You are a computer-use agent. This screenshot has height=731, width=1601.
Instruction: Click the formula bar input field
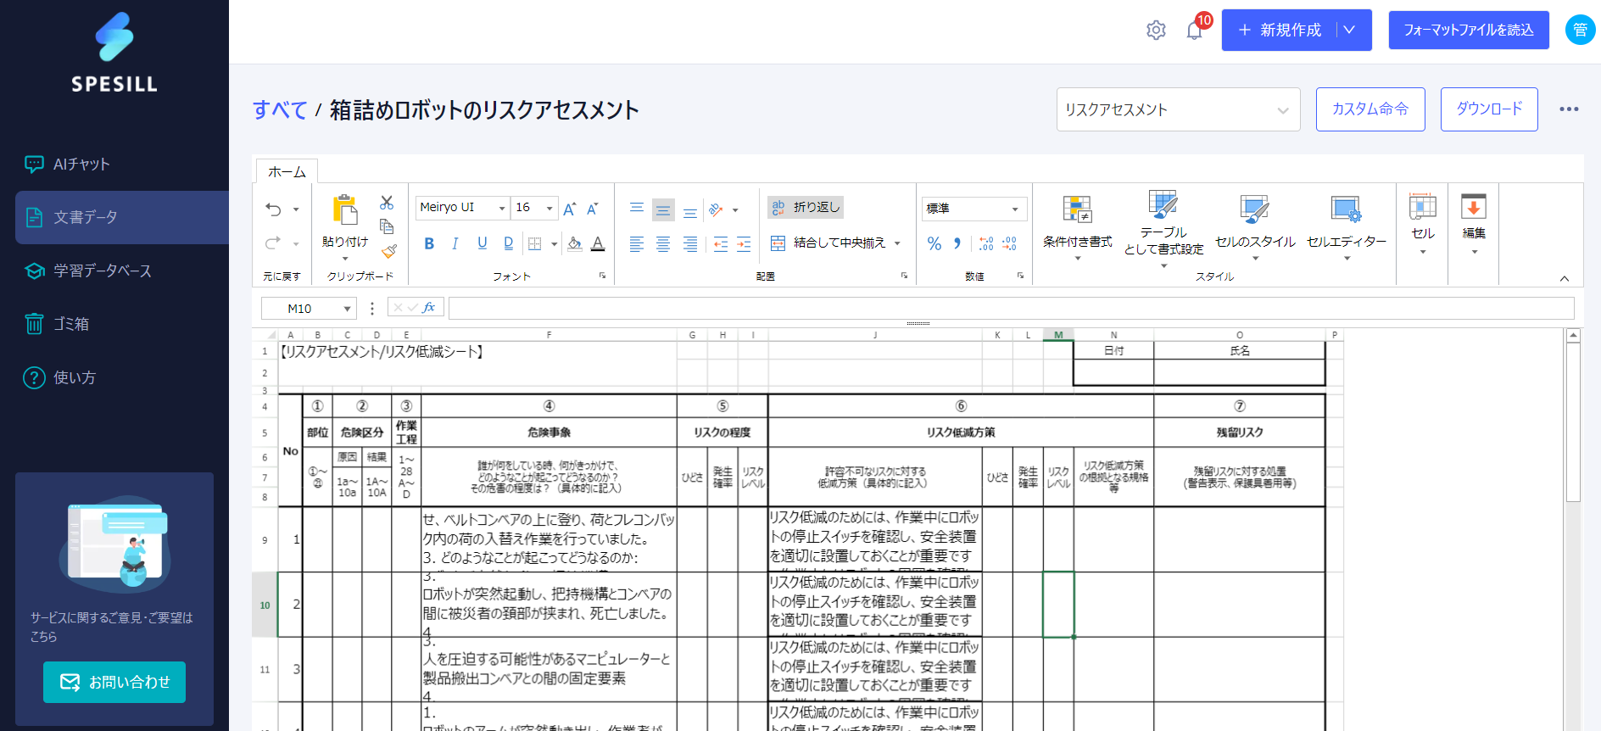(1009, 308)
